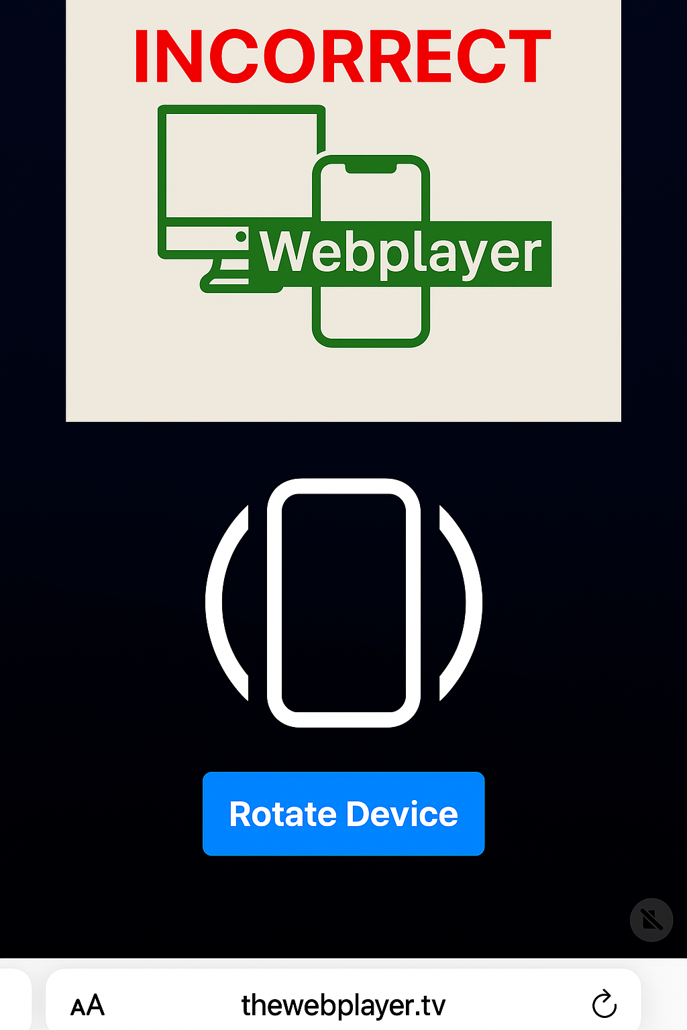Click the green phone's lower half
This screenshot has height=1030, width=687.
pyautogui.click(x=371, y=317)
